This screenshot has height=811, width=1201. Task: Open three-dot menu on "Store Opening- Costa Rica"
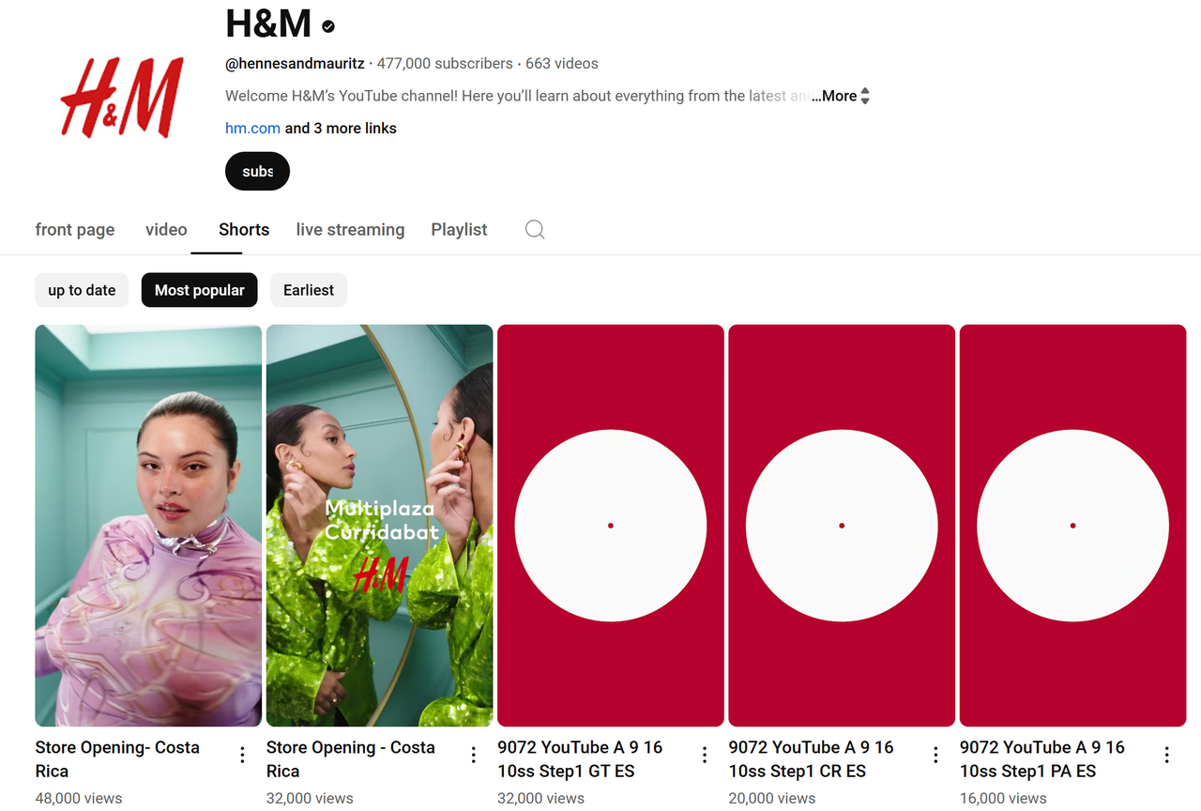tap(242, 754)
